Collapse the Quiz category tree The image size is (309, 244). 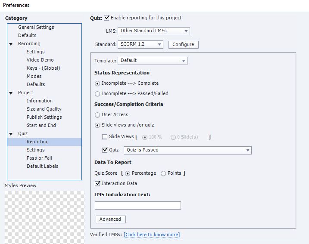pyautogui.click(x=11, y=134)
